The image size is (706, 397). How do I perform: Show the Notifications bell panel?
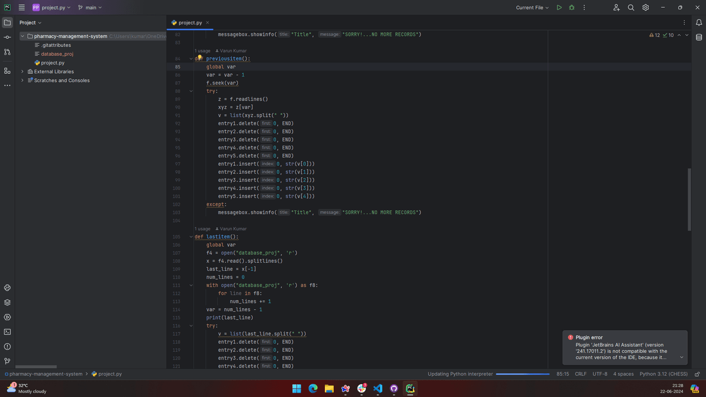pyautogui.click(x=699, y=23)
